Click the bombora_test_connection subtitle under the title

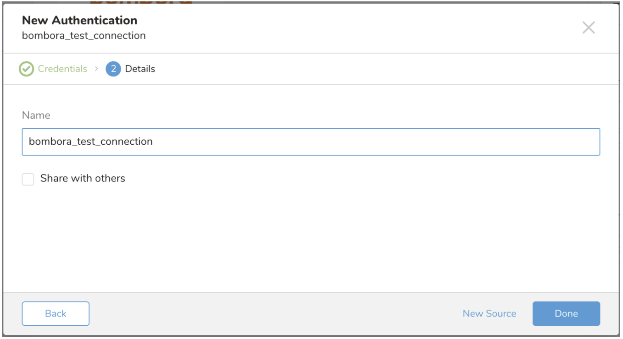(x=83, y=36)
